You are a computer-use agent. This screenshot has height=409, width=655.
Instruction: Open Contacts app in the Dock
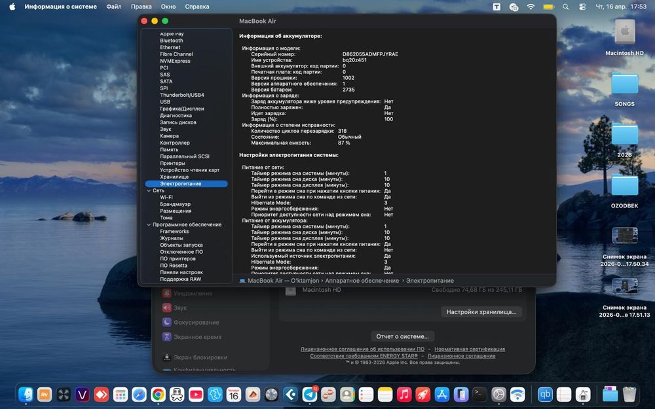[347, 395]
